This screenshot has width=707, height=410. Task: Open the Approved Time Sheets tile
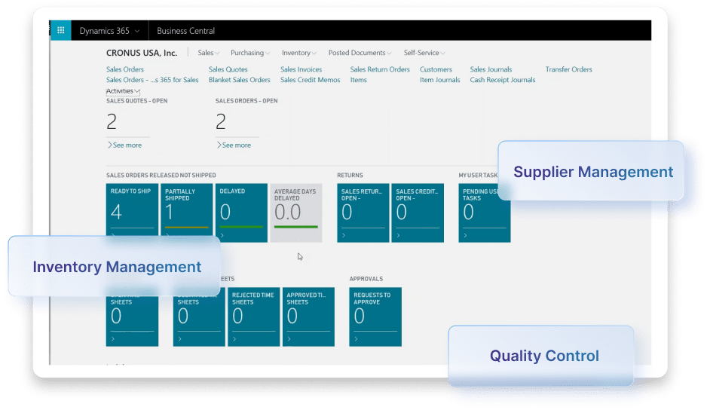coord(308,317)
